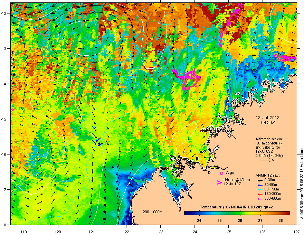Select the blue 30-80m arrow icon
This screenshot has height=235, width=304.
pyautogui.click(x=259, y=185)
